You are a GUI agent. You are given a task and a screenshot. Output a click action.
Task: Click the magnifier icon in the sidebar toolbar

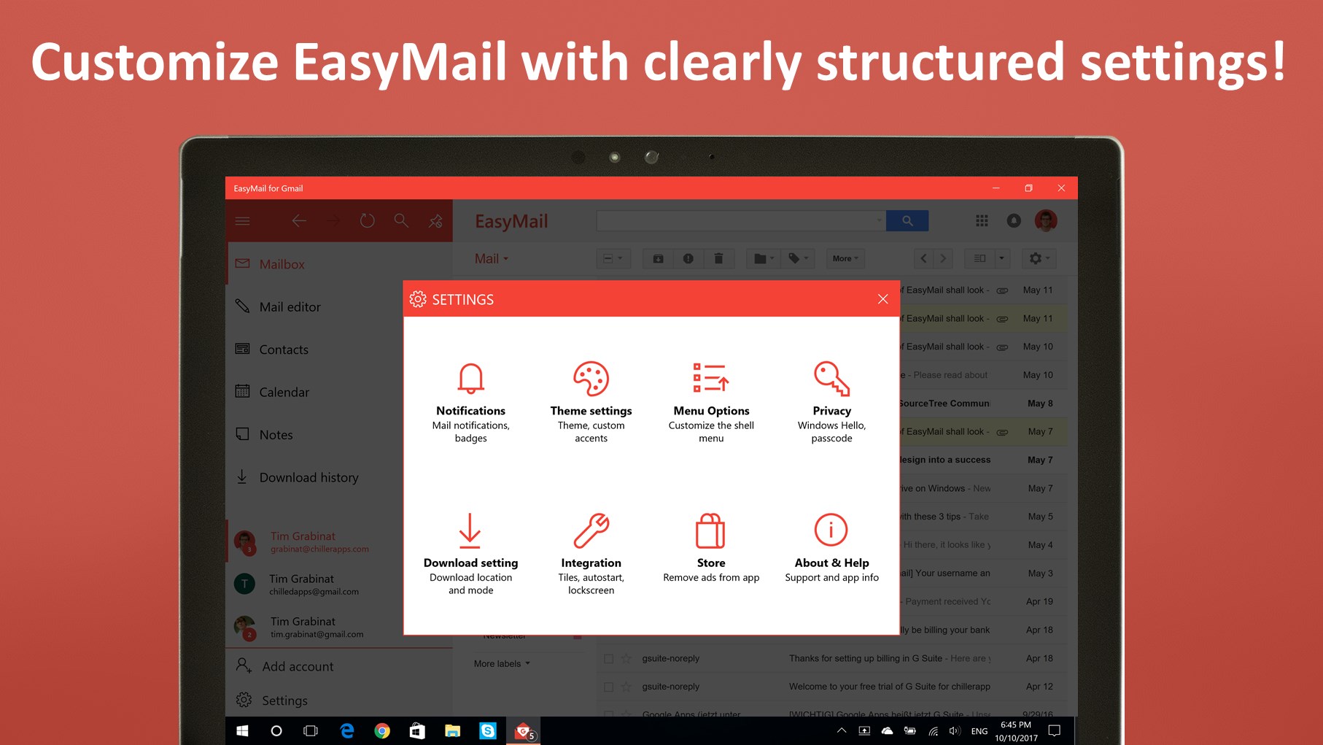(401, 220)
